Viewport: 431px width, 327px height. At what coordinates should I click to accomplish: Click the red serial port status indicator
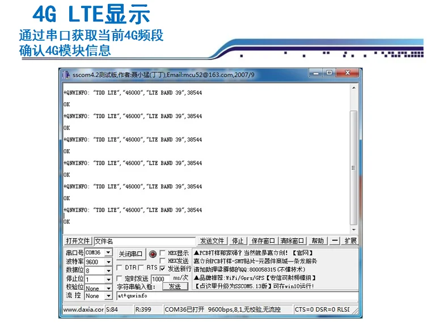(x=153, y=254)
